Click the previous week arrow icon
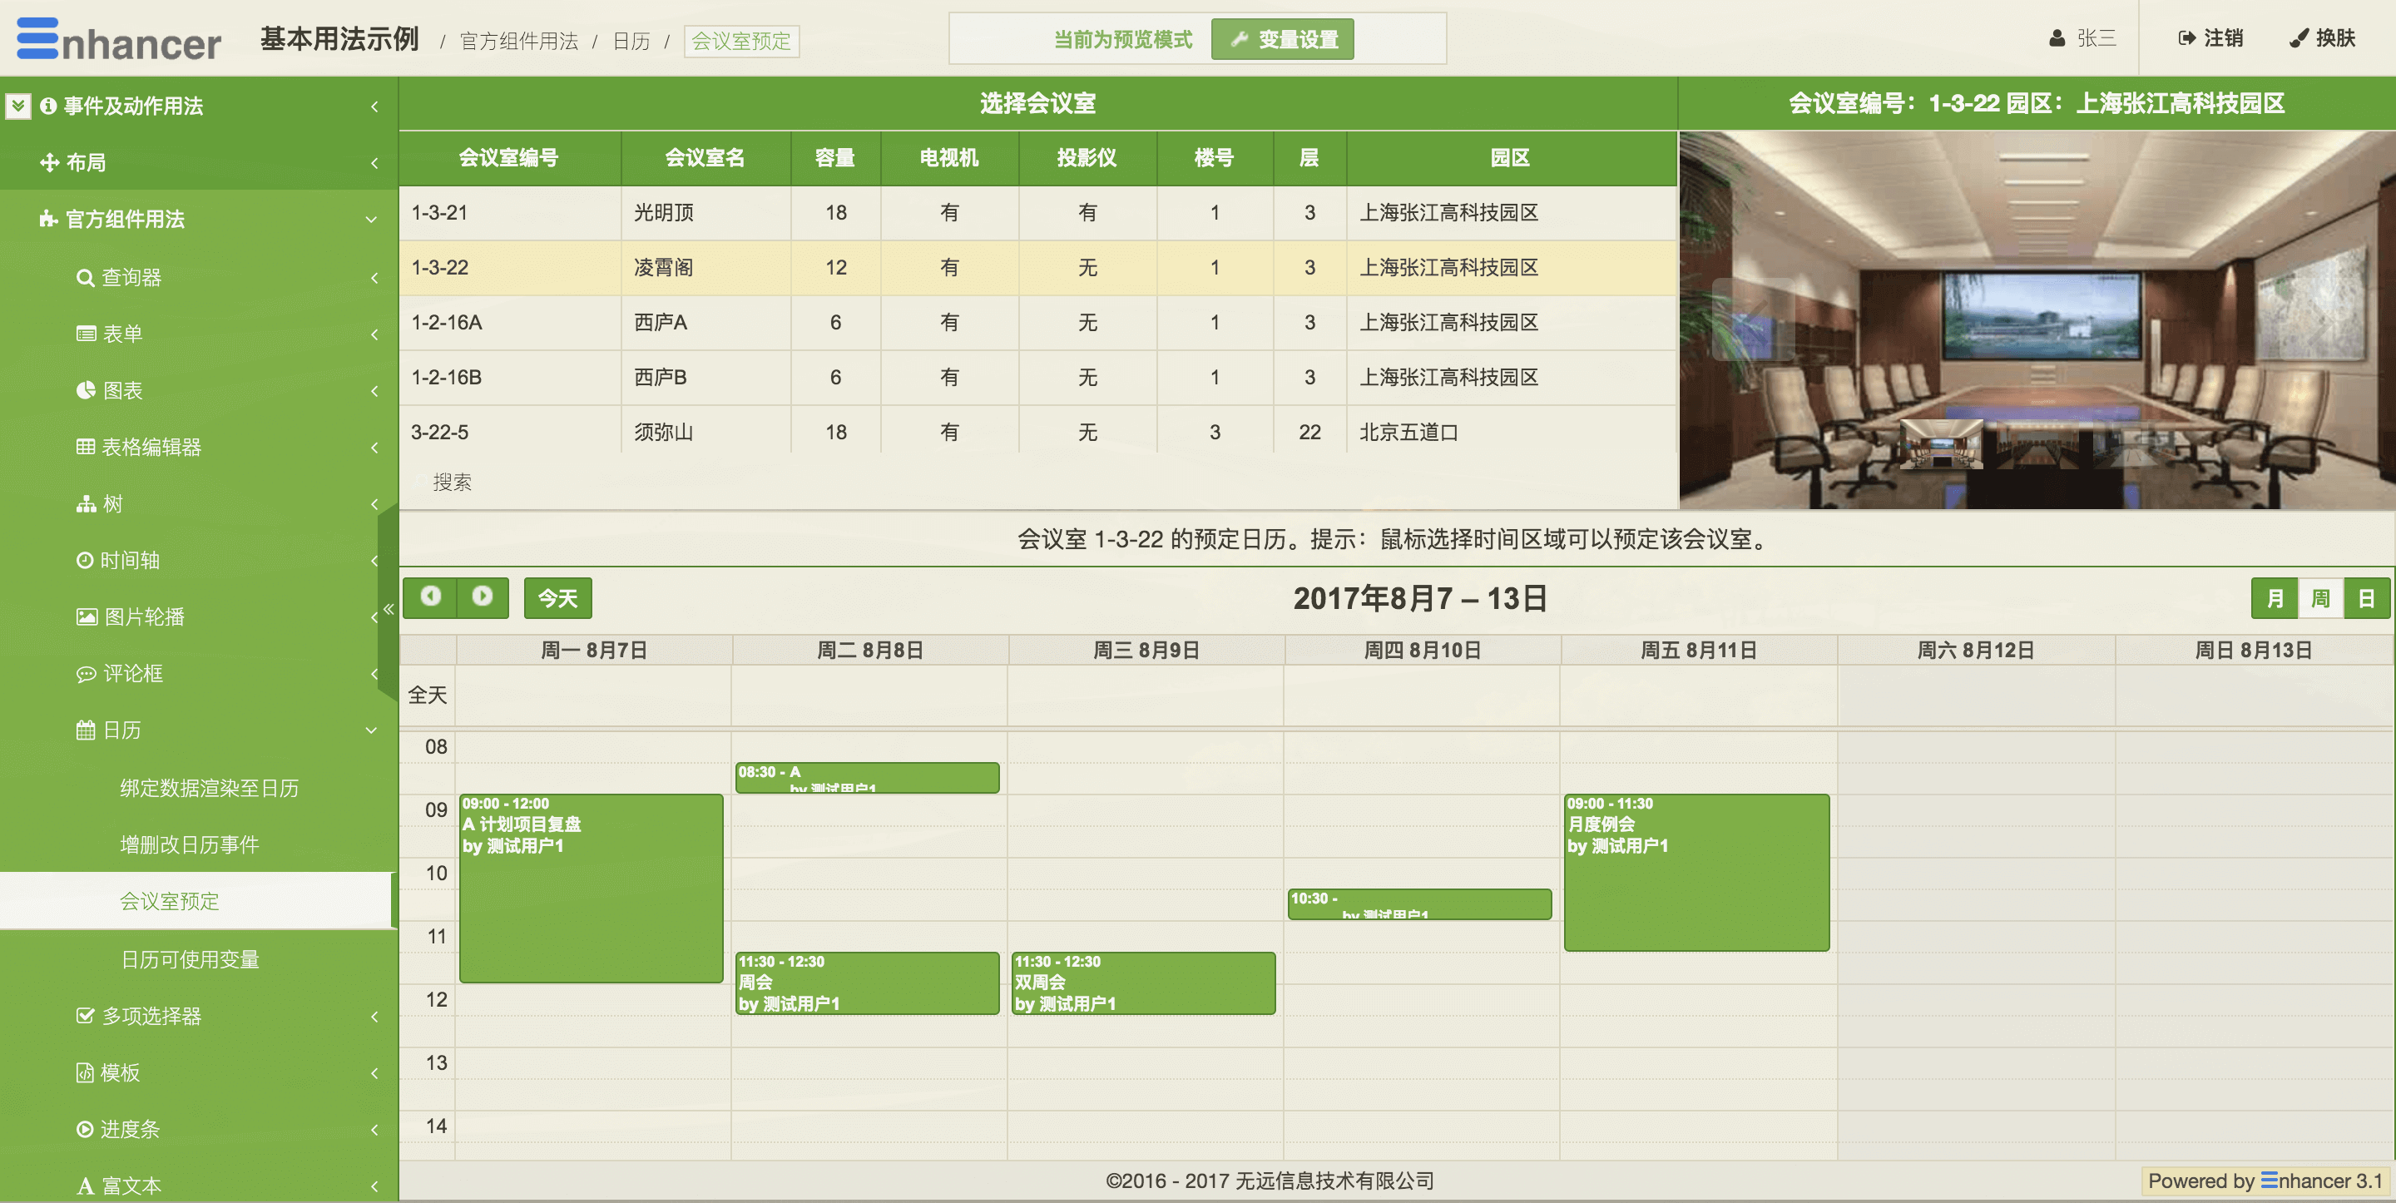 tap(431, 597)
